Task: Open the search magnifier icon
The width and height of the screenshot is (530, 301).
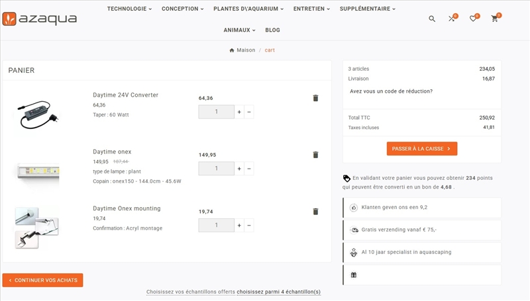Action: tap(432, 19)
